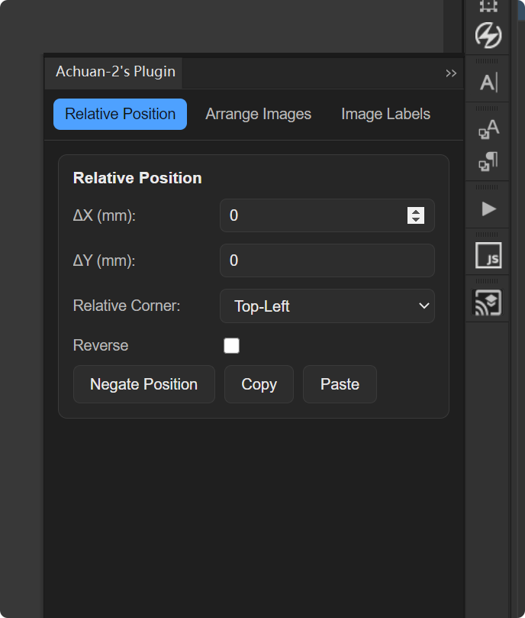Click the ΔX down stepper arrow
525x618 pixels.
pos(416,220)
